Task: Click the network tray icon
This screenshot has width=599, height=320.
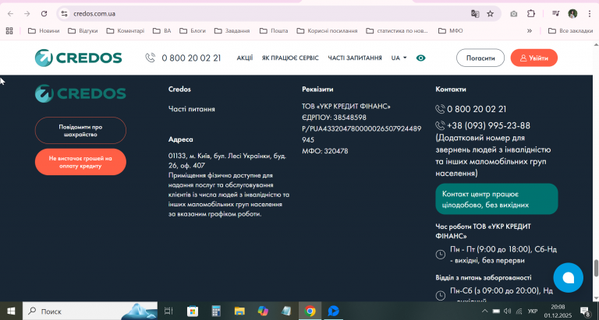Action: pyautogui.click(x=519, y=311)
